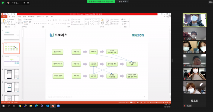This screenshot has height=112, width=213.
Task: Expand the Zoom view options (옵션 보기) dropdown
Action: pos(123,2)
